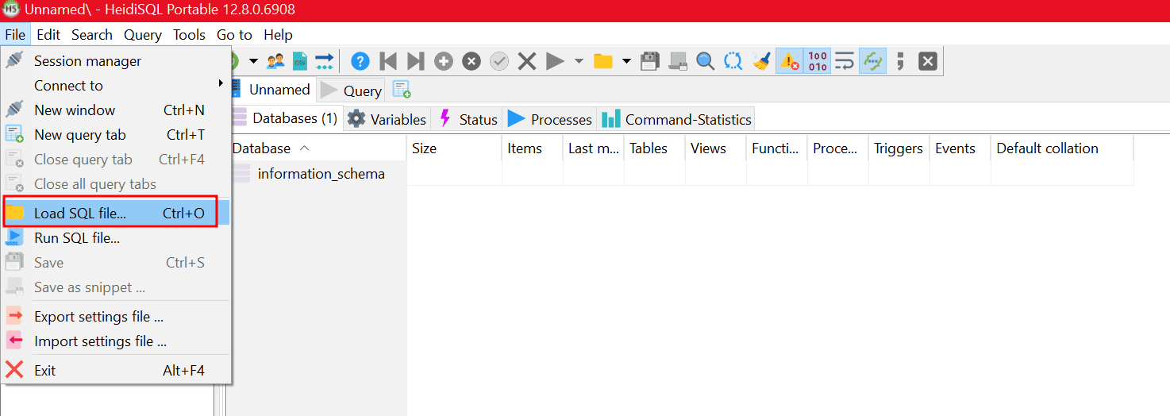Open the User manager
Viewport: 1170px width, 416px height.
[275, 61]
